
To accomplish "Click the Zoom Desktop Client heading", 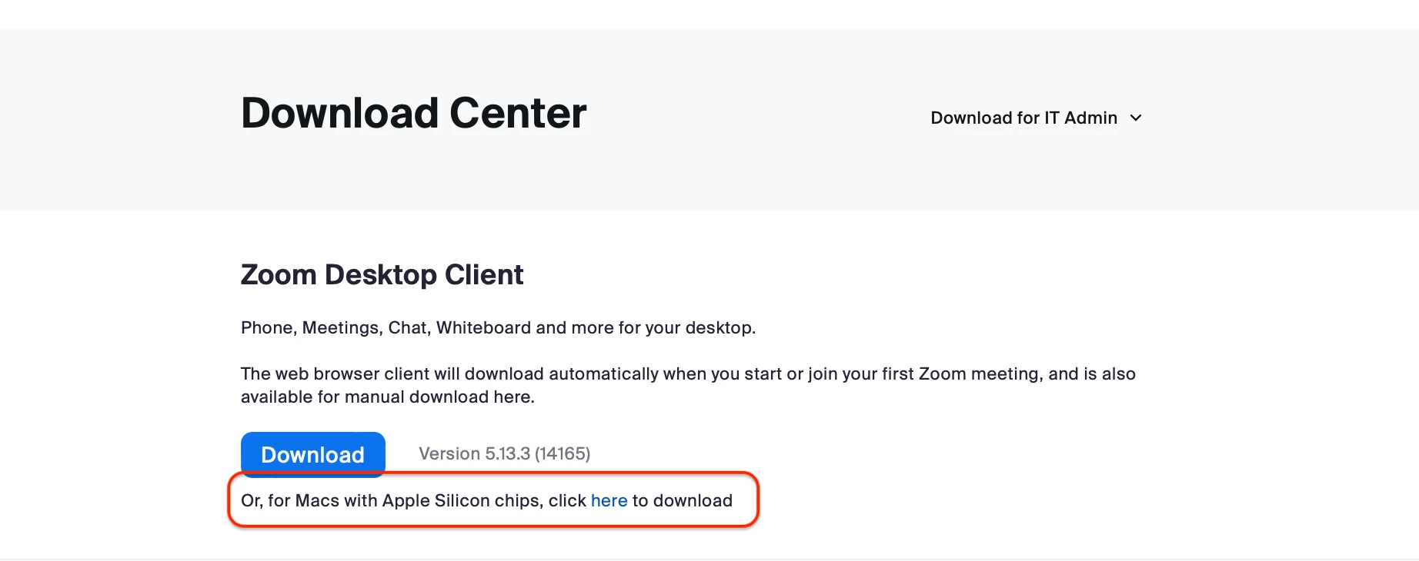I will [382, 275].
